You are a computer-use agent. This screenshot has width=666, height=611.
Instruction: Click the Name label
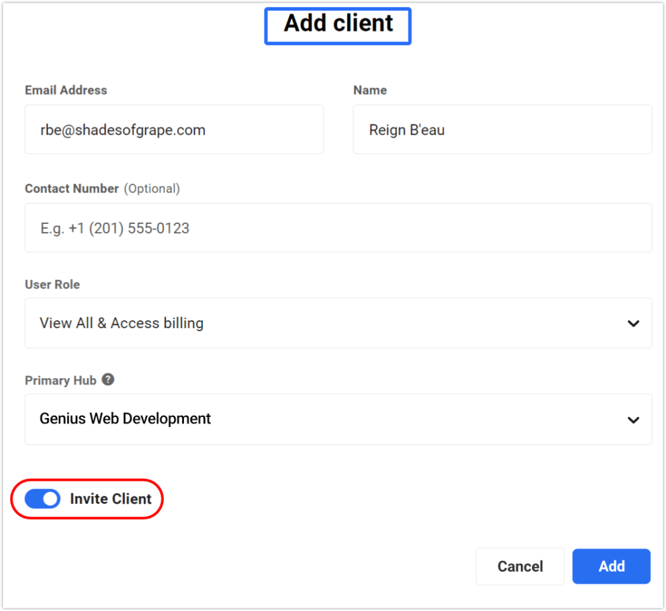click(370, 90)
